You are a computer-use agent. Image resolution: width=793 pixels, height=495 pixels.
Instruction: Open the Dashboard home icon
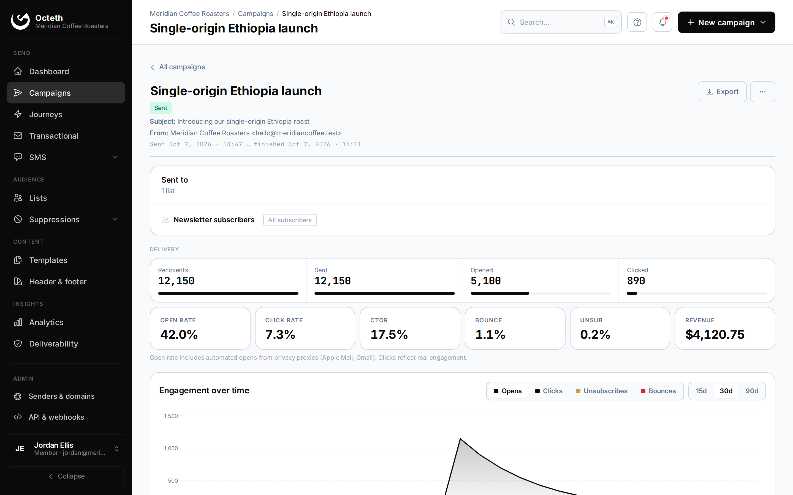click(x=18, y=71)
